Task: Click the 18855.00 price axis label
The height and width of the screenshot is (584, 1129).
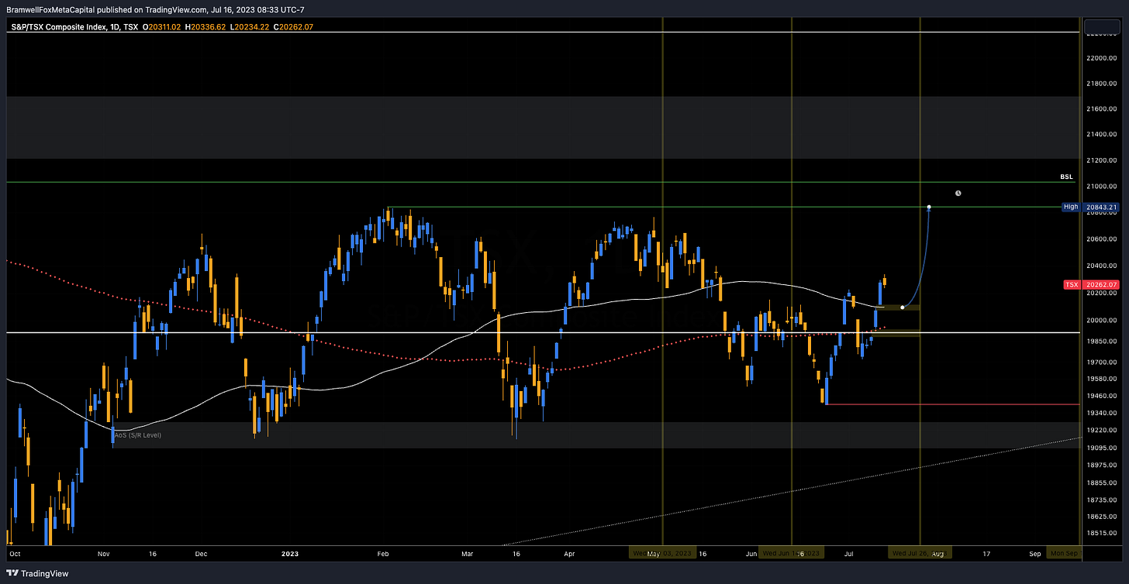Action: point(1101,482)
